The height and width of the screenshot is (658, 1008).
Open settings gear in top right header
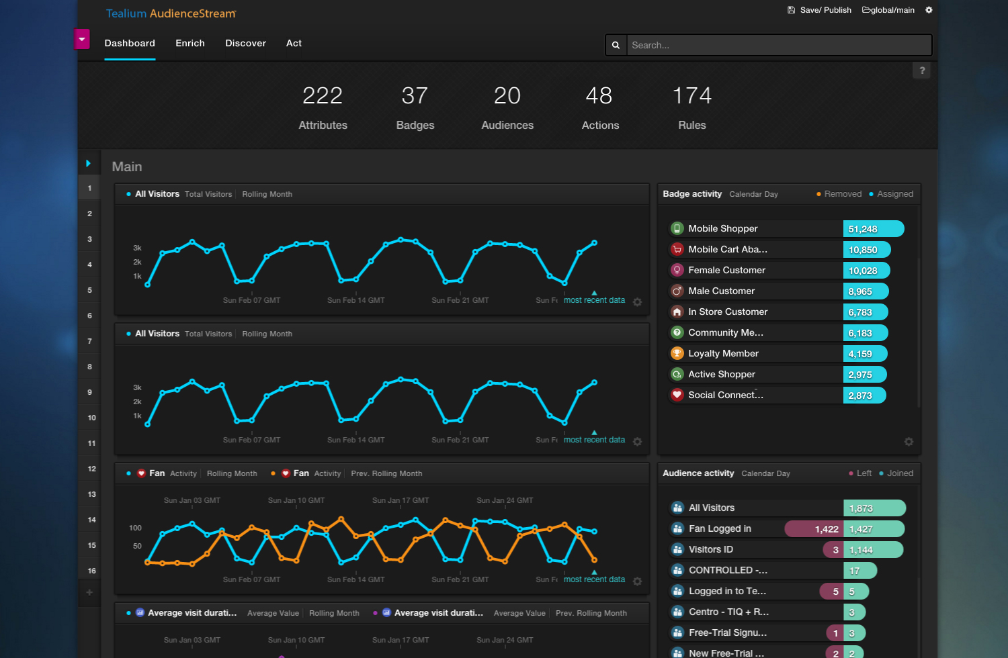929,10
